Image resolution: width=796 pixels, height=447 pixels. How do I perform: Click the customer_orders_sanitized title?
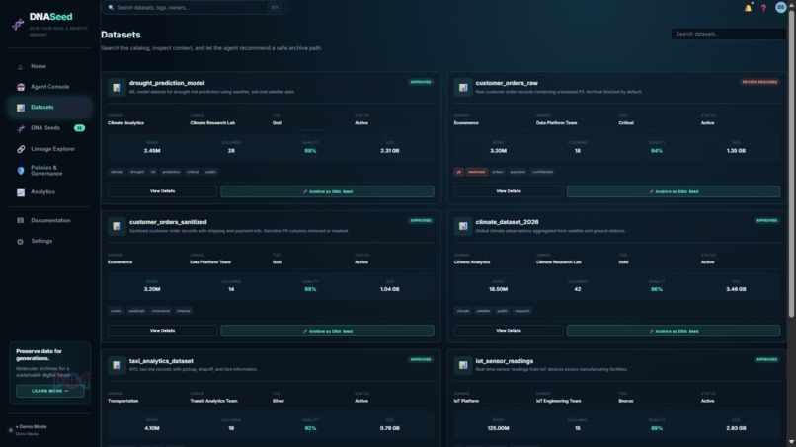coord(168,222)
